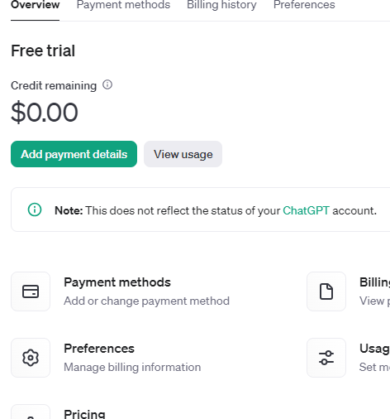The width and height of the screenshot is (390, 419).
Task: Click the credit card Payment methods icon
Action: (x=31, y=291)
